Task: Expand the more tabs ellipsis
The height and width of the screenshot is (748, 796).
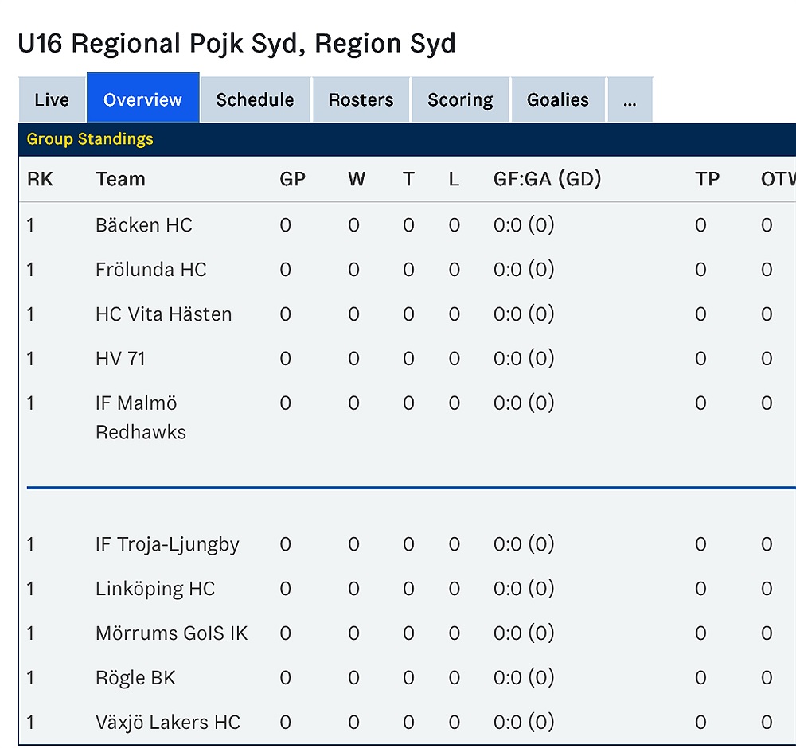Action: [630, 99]
